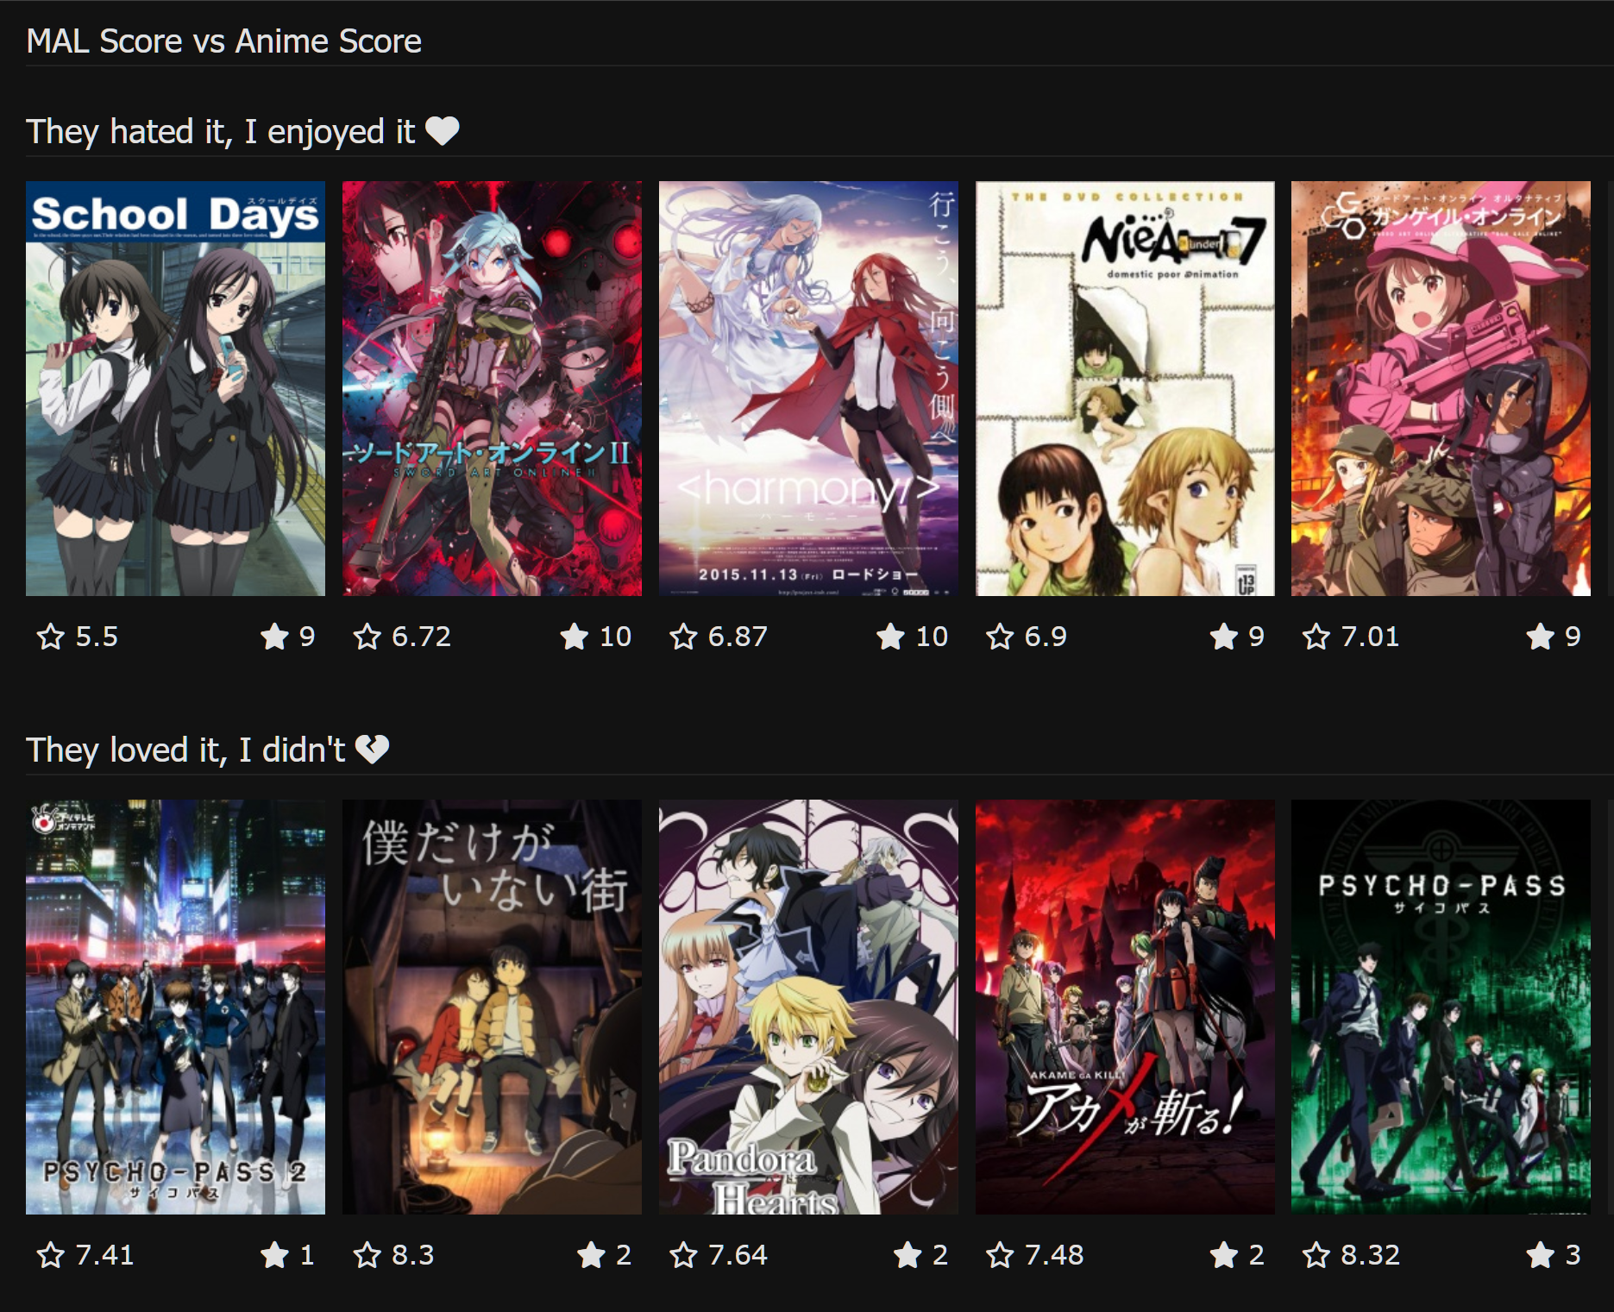Select the MAL score 7.64
This screenshot has height=1312, width=1614.
coord(738,1255)
